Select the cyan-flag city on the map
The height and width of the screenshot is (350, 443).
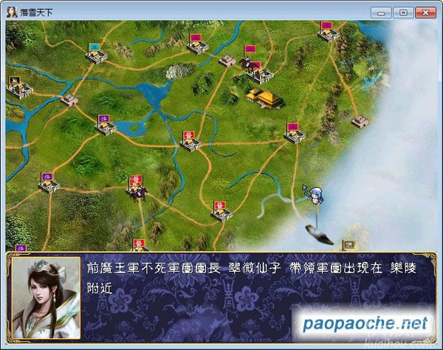96,56
